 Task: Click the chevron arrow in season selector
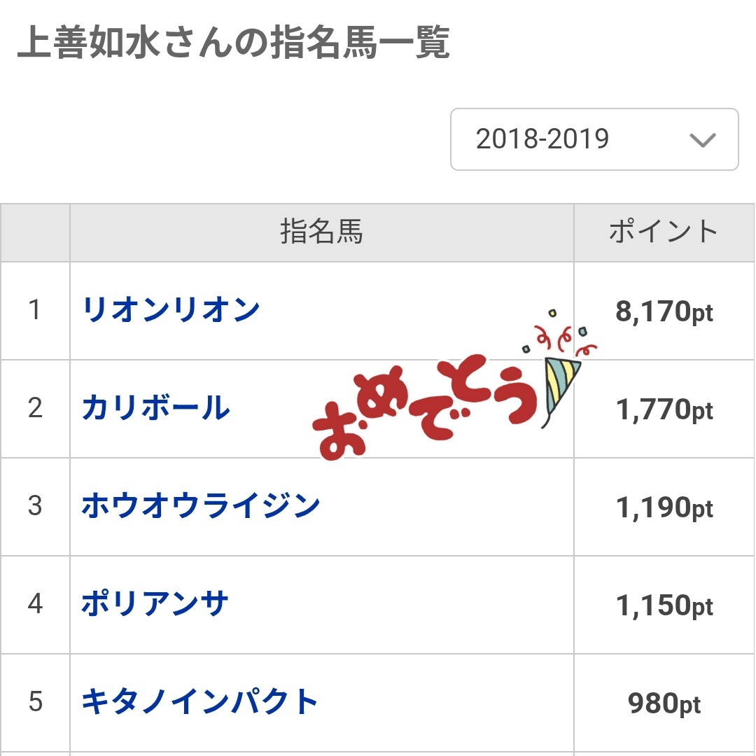coord(703,140)
